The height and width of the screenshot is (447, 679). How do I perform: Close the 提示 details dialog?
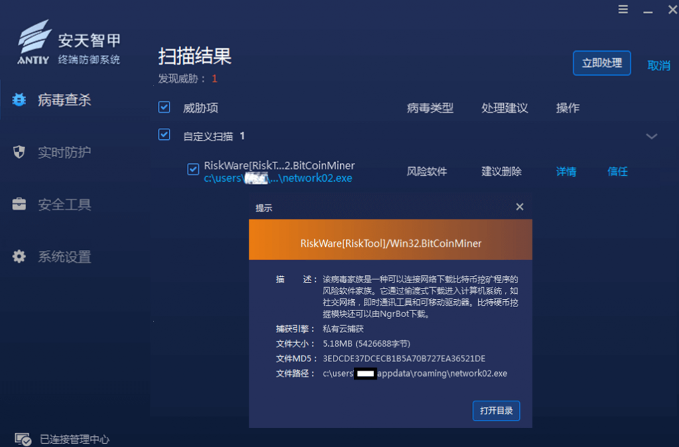click(520, 207)
